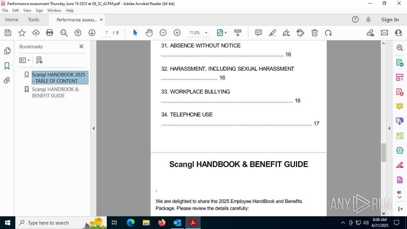Open Comment tool in right pane
Screen dimensions: 407x229
pyautogui.click(x=400, y=106)
